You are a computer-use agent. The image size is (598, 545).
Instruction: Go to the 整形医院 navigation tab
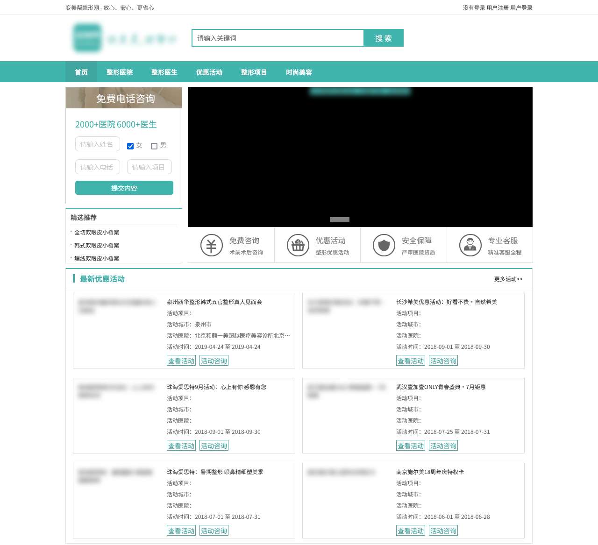click(120, 72)
